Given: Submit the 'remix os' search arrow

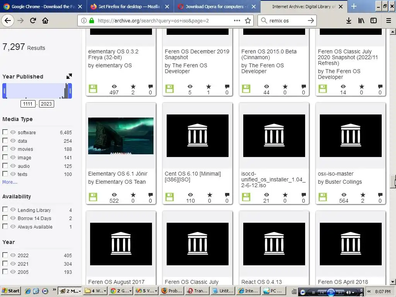Looking at the screenshot, I should [311, 20].
